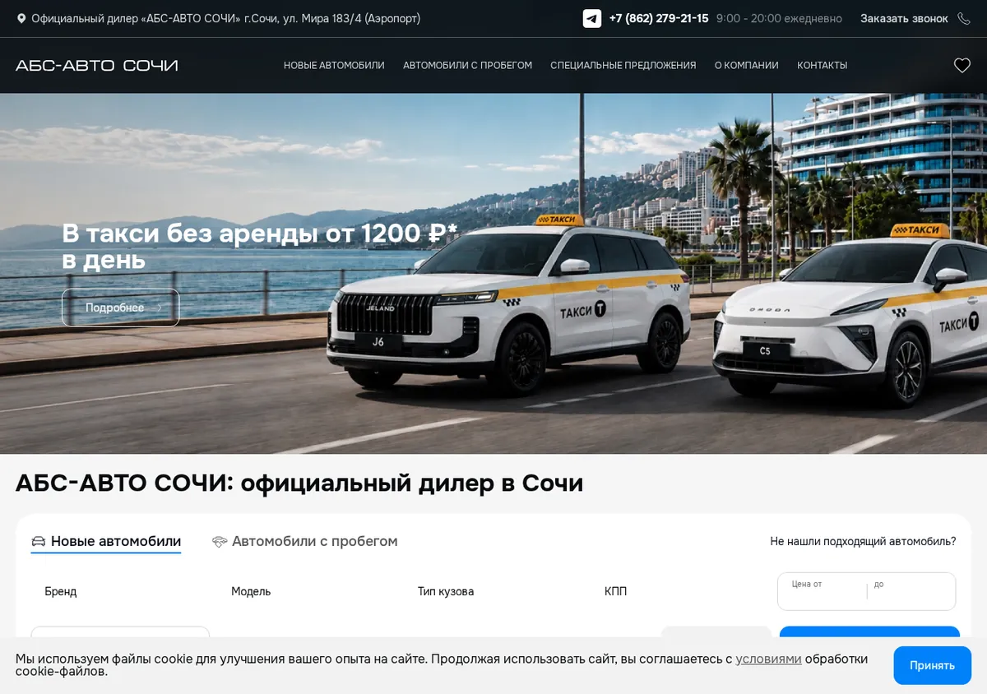The image size is (987, 694).
Task: Open the Новые автомобили nav menu
Action: coord(334,66)
